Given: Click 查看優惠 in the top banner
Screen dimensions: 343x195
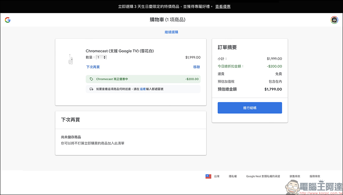Looking at the screenshot, I should pos(223,6).
